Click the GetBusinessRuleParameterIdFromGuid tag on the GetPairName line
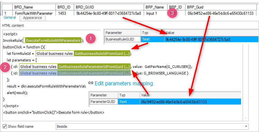Image resolution: width=259 pixels, height=132 pixels. point(94,67)
